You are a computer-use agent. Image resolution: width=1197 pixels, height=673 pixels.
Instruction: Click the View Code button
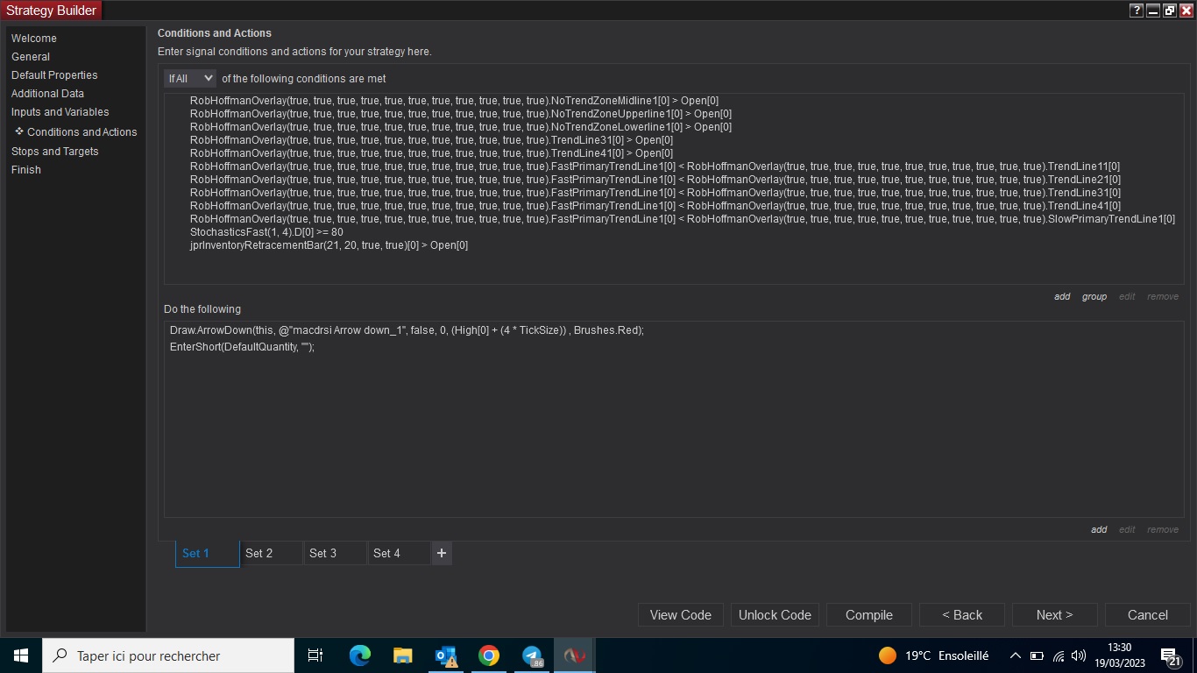tap(681, 615)
